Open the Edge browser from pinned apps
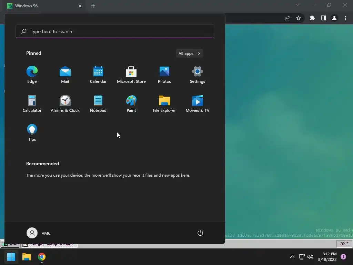 coord(32,75)
